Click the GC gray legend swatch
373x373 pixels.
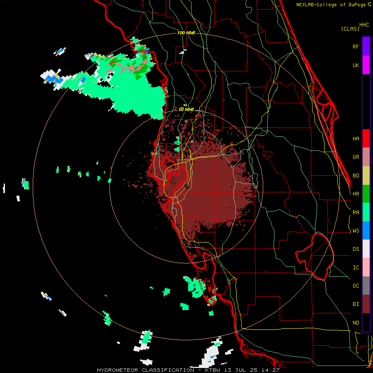(x=366, y=286)
